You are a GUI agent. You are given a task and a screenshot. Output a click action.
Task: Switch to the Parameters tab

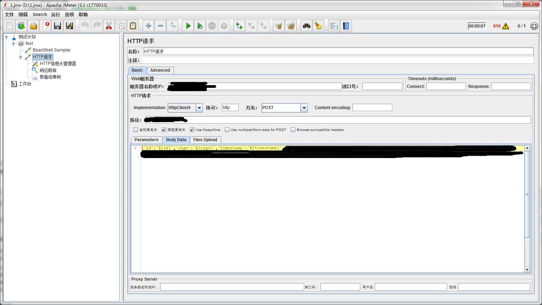click(146, 140)
